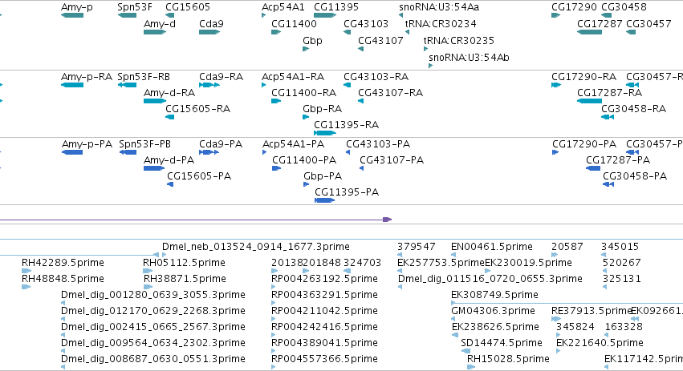The height and width of the screenshot is (371, 683).
Task: Select the CG43107 gene label
Action: [380, 41]
